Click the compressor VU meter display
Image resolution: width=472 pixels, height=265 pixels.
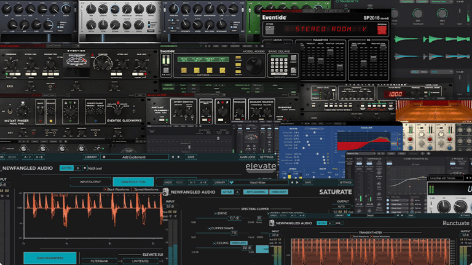pyautogui.click(x=77, y=61)
